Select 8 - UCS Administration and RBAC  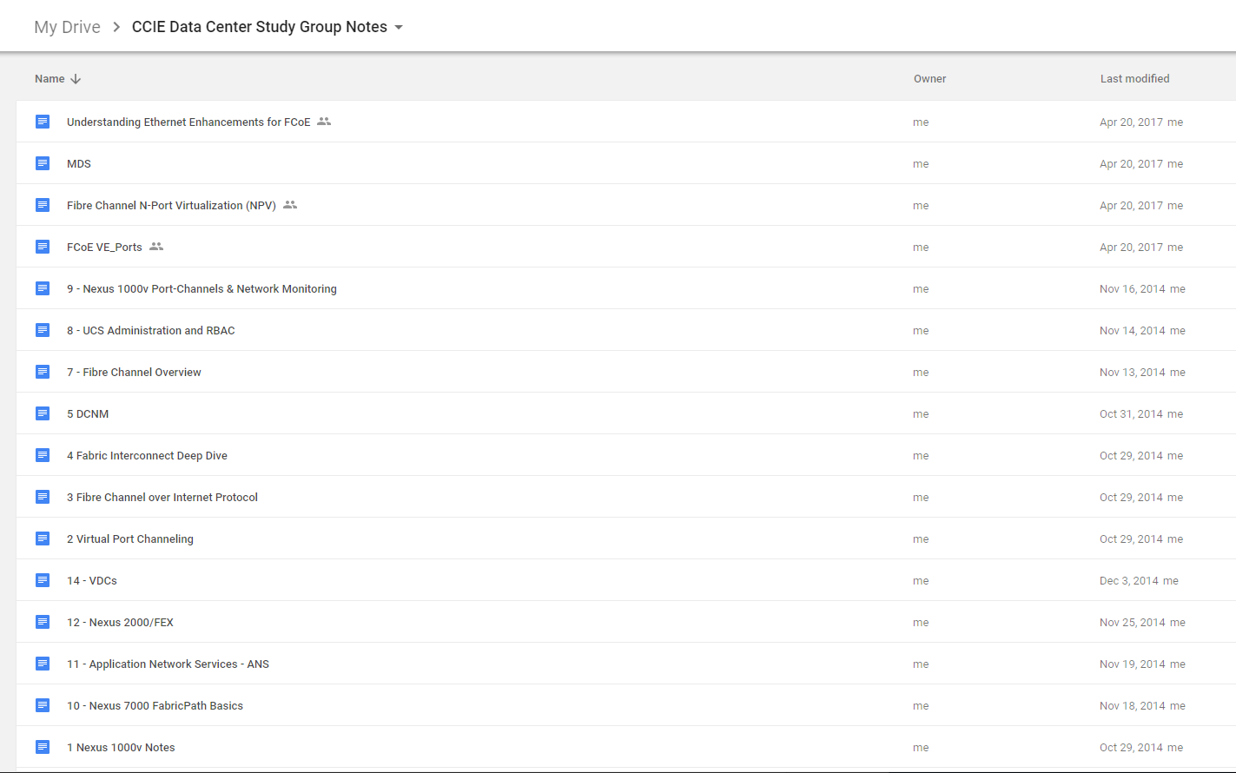click(151, 331)
